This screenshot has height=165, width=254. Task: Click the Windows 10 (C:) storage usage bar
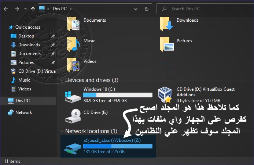[x=118, y=95]
